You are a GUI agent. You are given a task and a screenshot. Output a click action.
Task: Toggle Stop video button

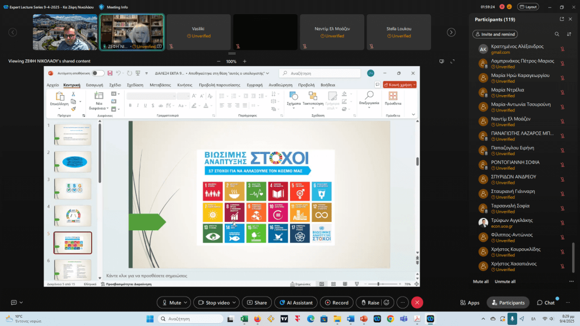tap(214, 303)
